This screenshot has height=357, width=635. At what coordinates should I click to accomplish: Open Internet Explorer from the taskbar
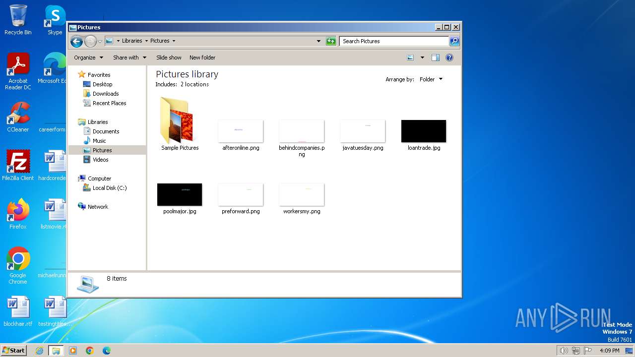[x=39, y=351]
